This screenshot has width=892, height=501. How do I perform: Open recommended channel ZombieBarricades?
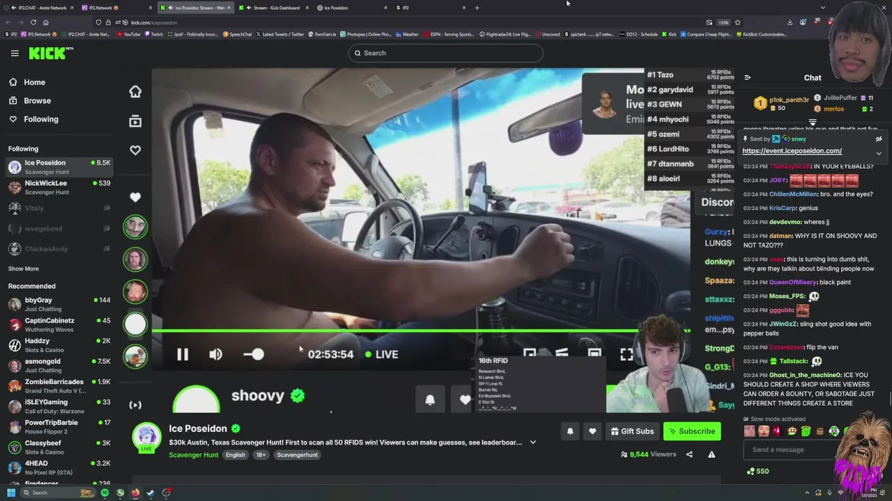pyautogui.click(x=59, y=385)
